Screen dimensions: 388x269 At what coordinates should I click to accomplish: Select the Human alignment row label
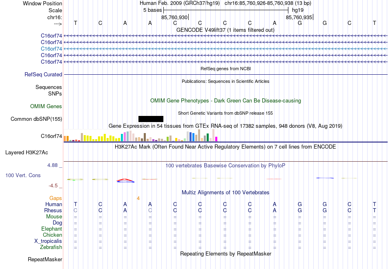tap(54, 205)
